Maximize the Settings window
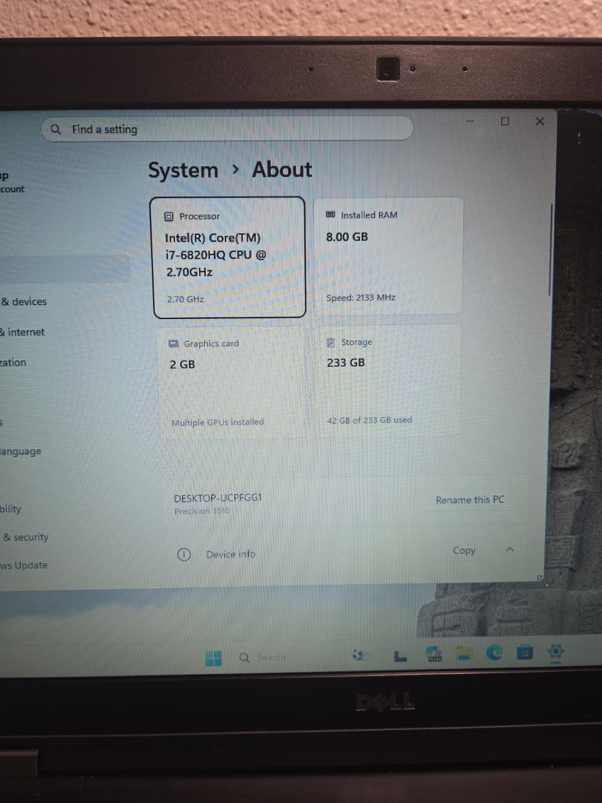Image resolution: width=602 pixels, height=803 pixels. coord(505,121)
